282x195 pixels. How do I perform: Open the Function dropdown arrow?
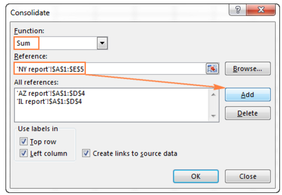pyautogui.click(x=102, y=43)
